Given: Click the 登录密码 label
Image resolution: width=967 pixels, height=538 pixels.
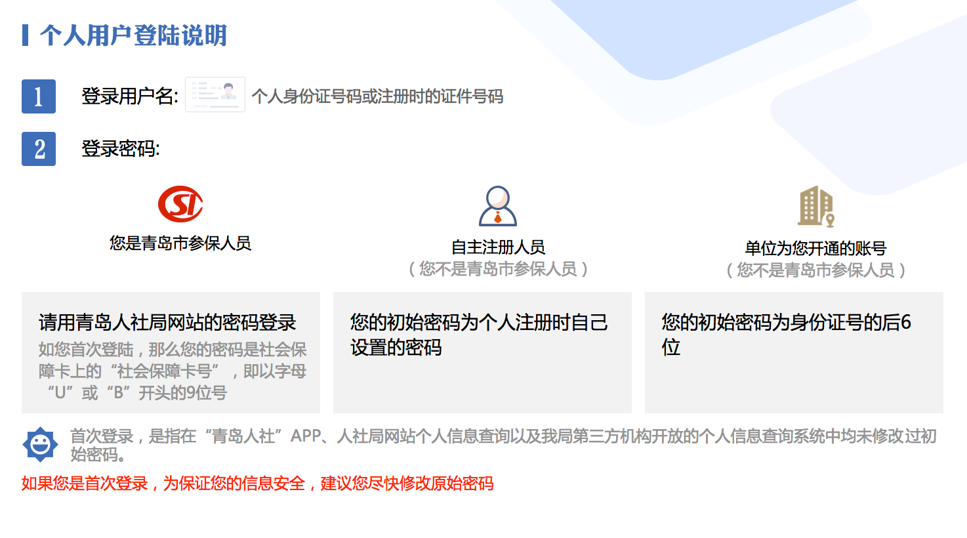Looking at the screenshot, I should pos(120,149).
